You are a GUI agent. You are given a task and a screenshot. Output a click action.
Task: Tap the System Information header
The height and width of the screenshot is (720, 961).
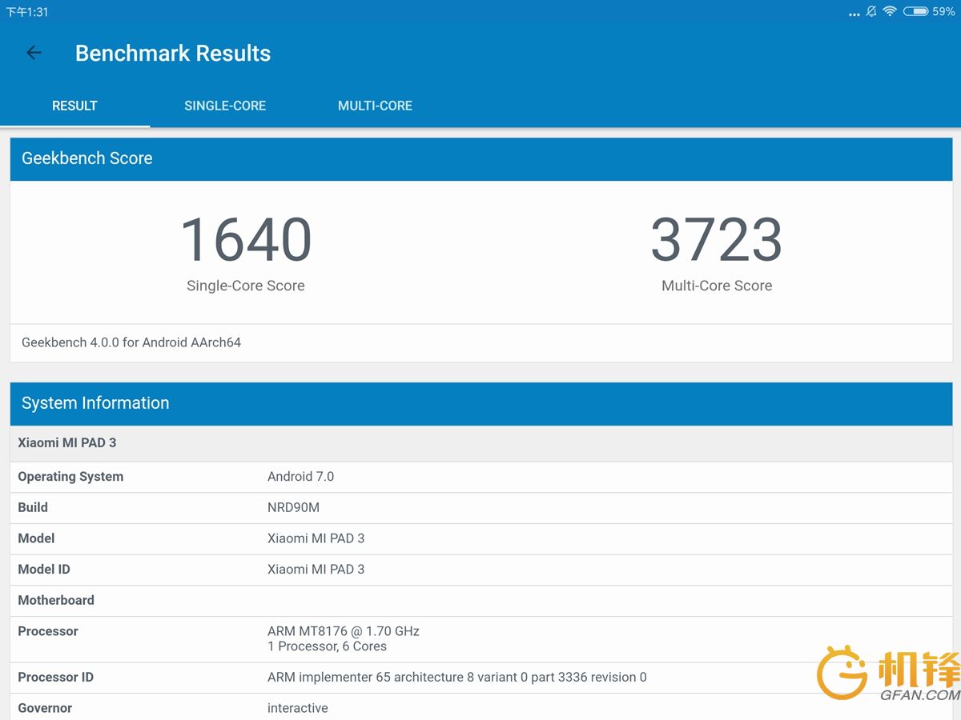(480, 403)
